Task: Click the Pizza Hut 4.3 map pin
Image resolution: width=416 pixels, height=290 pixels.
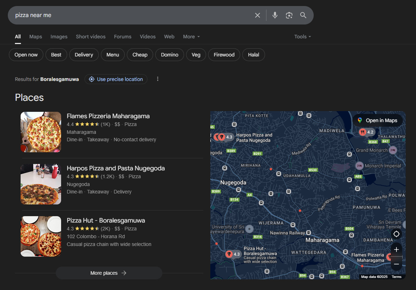Action: click(x=233, y=254)
